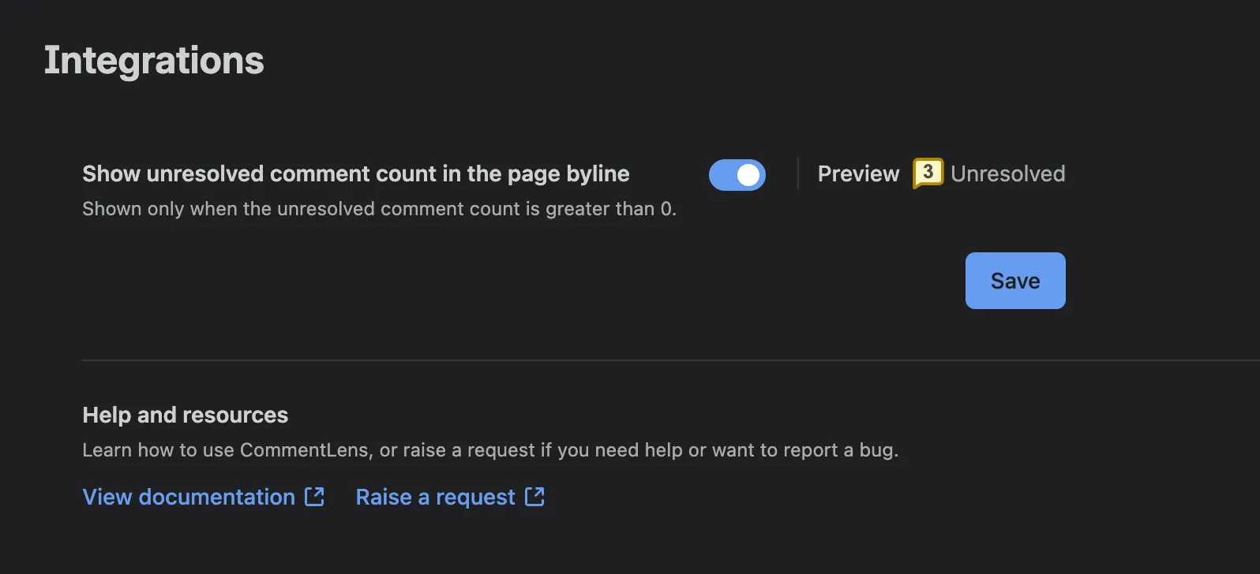1260x574 pixels.
Task: Click the 'Shown only when' description text
Action: tap(380, 209)
